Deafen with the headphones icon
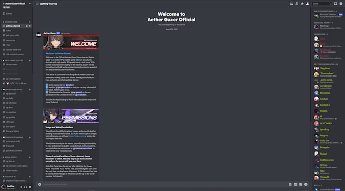 25,187
